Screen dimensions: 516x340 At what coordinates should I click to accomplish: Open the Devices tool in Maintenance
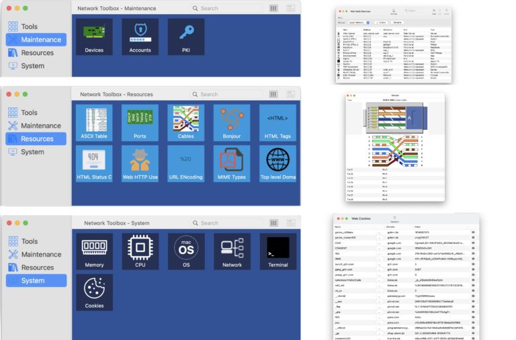click(x=94, y=36)
